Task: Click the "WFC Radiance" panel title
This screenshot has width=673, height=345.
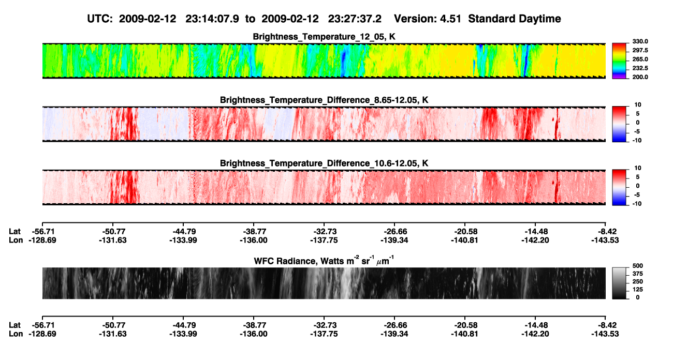Action: [324, 261]
